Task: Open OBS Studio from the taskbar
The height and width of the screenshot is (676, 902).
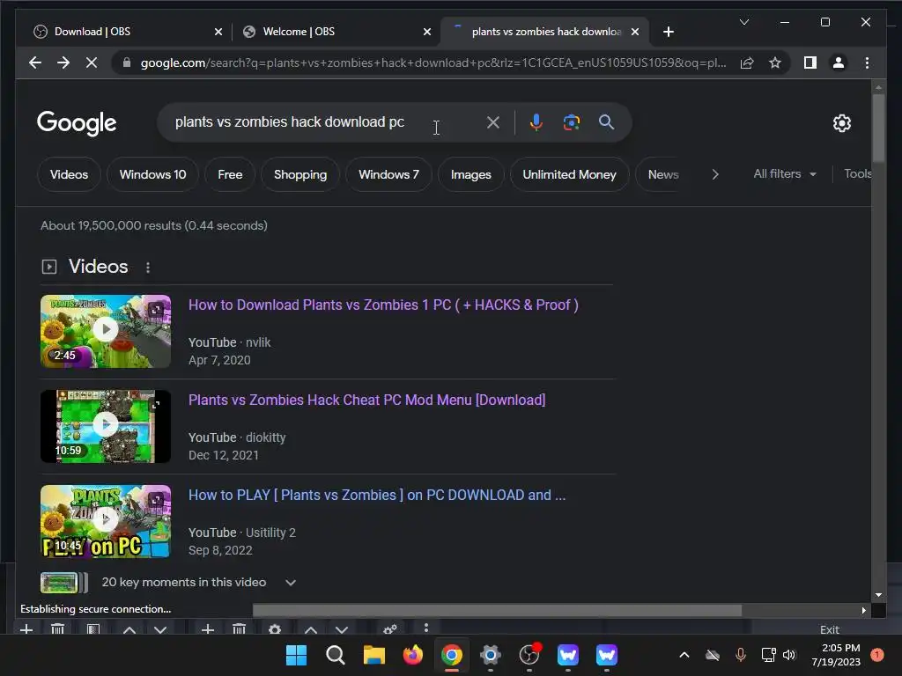Action: point(529,655)
